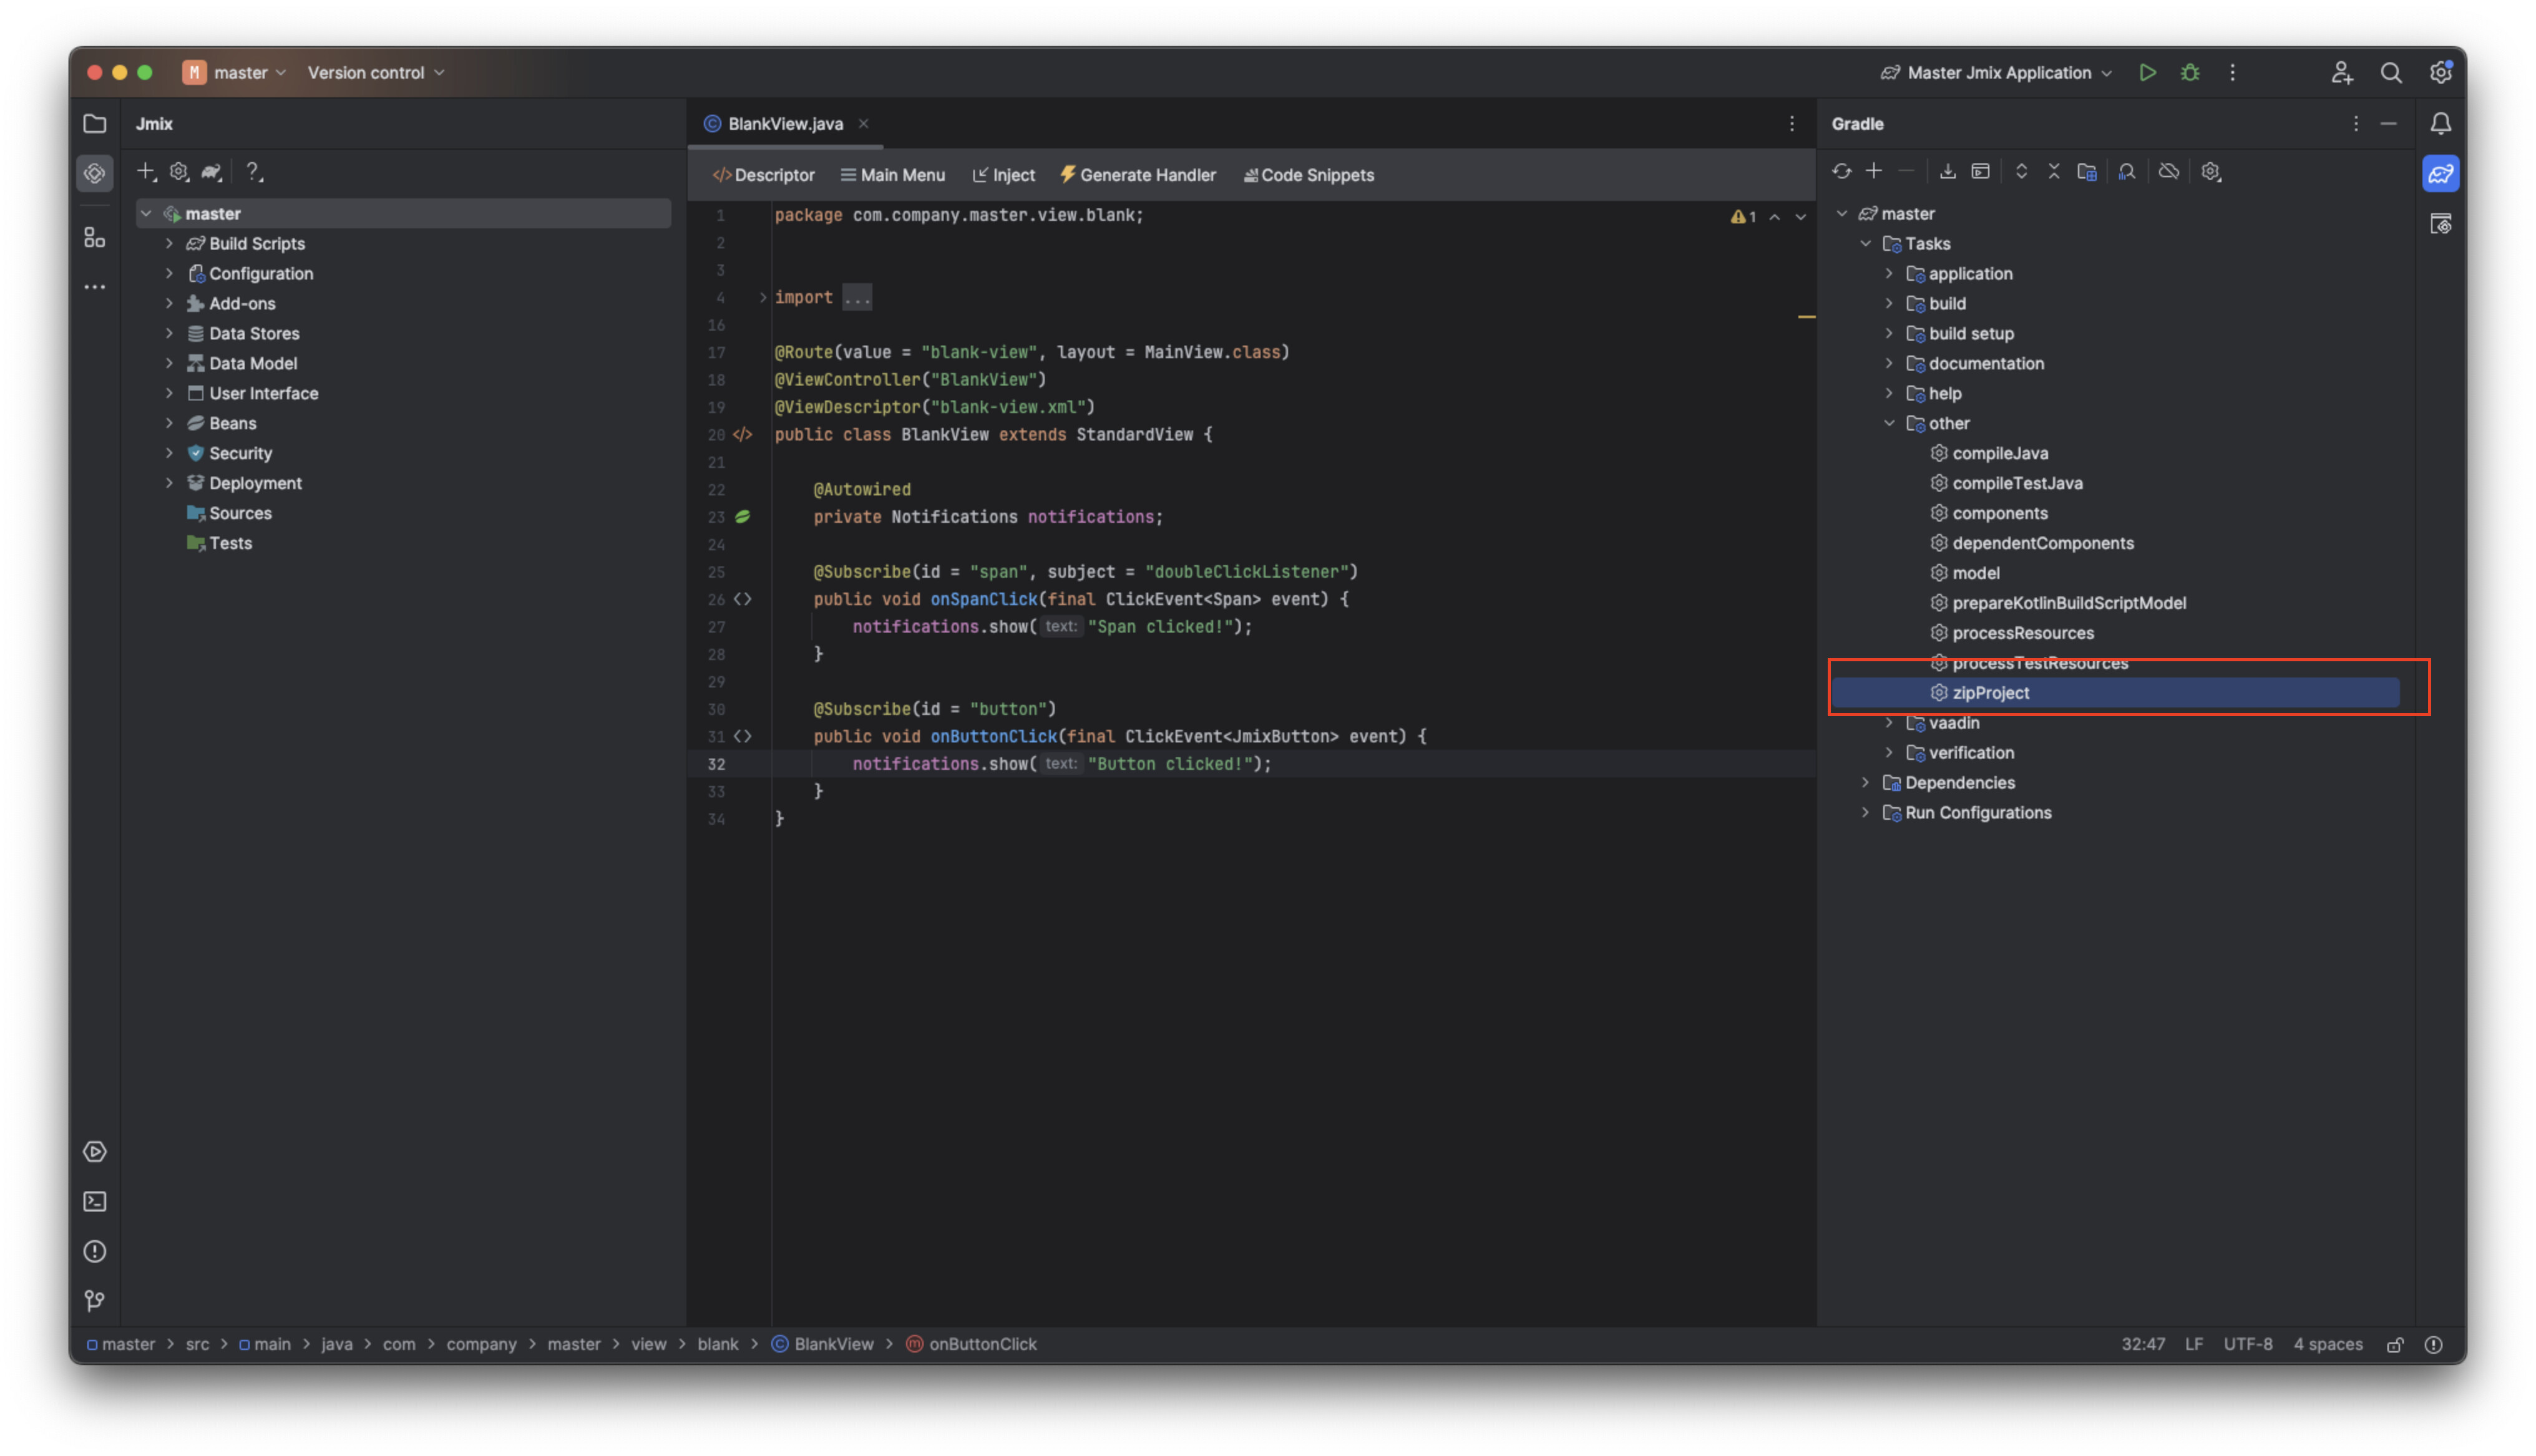This screenshot has height=1456, width=2536.
Task: Open Gradle build tool settings gear
Action: 2211,171
